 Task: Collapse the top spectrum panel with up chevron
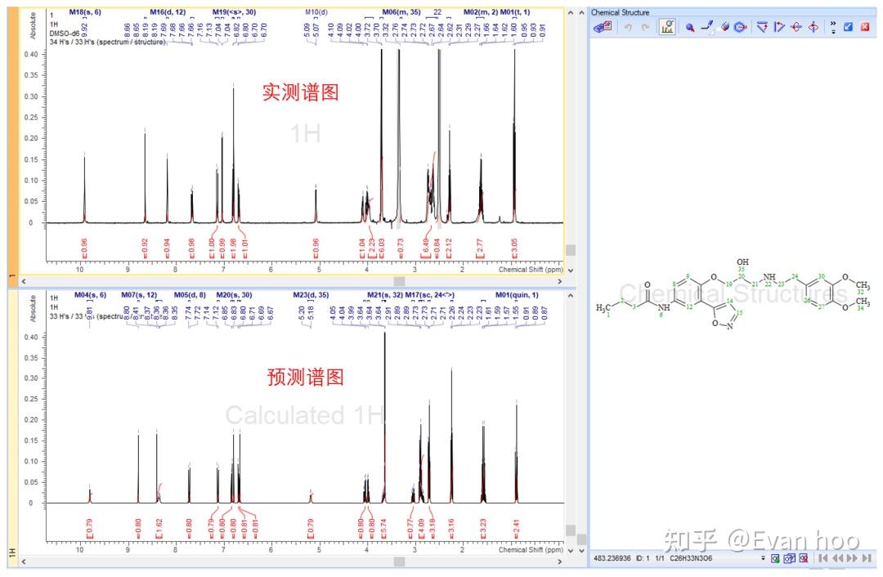pyautogui.click(x=570, y=12)
